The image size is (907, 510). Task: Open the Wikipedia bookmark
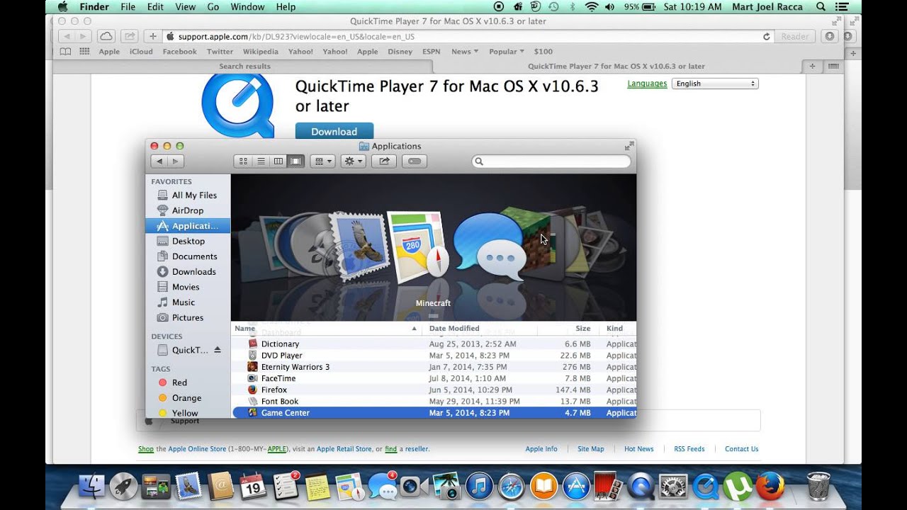pyautogui.click(x=261, y=52)
